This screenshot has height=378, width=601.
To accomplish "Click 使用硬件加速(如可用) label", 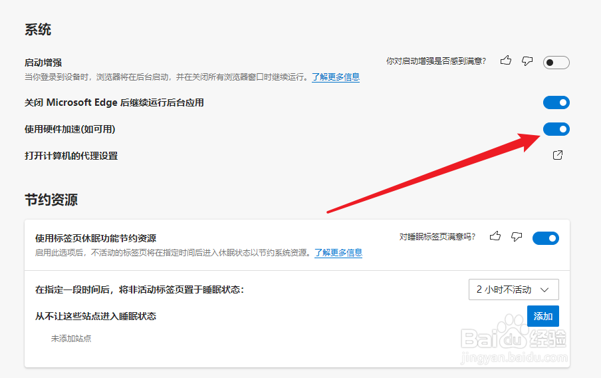I will pos(70,129).
